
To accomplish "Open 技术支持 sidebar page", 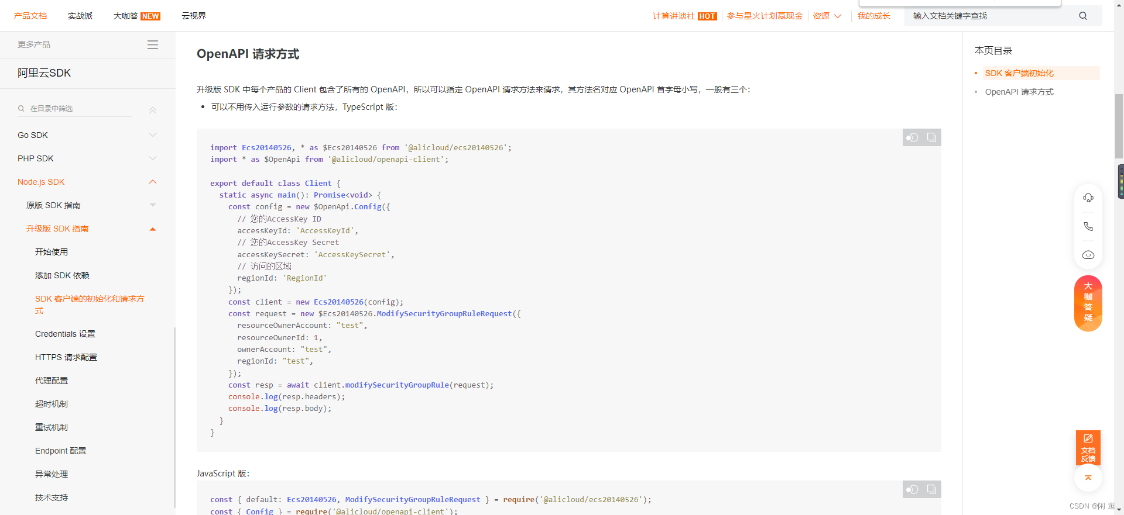I will [x=52, y=497].
